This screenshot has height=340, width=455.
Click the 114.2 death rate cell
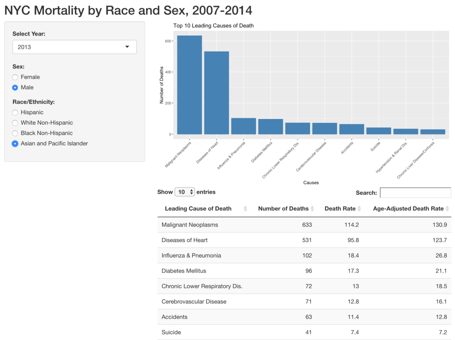tap(352, 225)
